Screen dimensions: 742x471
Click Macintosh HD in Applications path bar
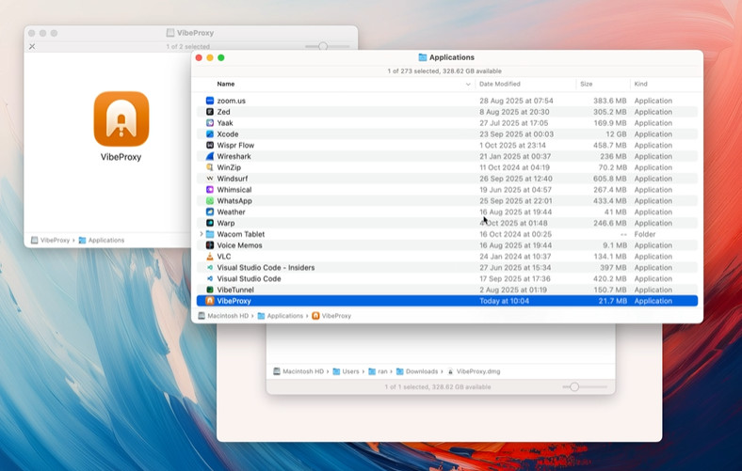coord(223,316)
